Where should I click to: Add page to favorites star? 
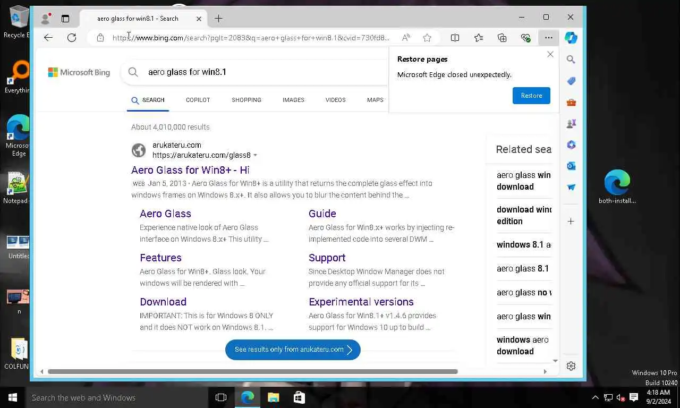click(427, 38)
